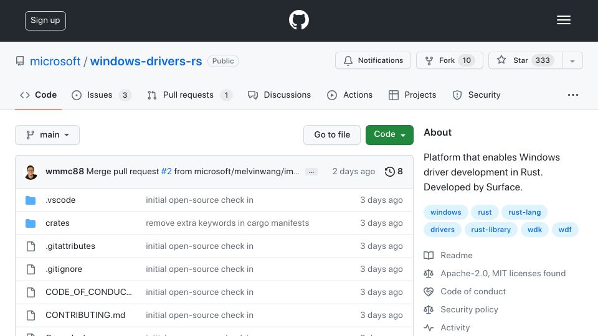
Task: Click the Go to file button
Action: pos(332,135)
